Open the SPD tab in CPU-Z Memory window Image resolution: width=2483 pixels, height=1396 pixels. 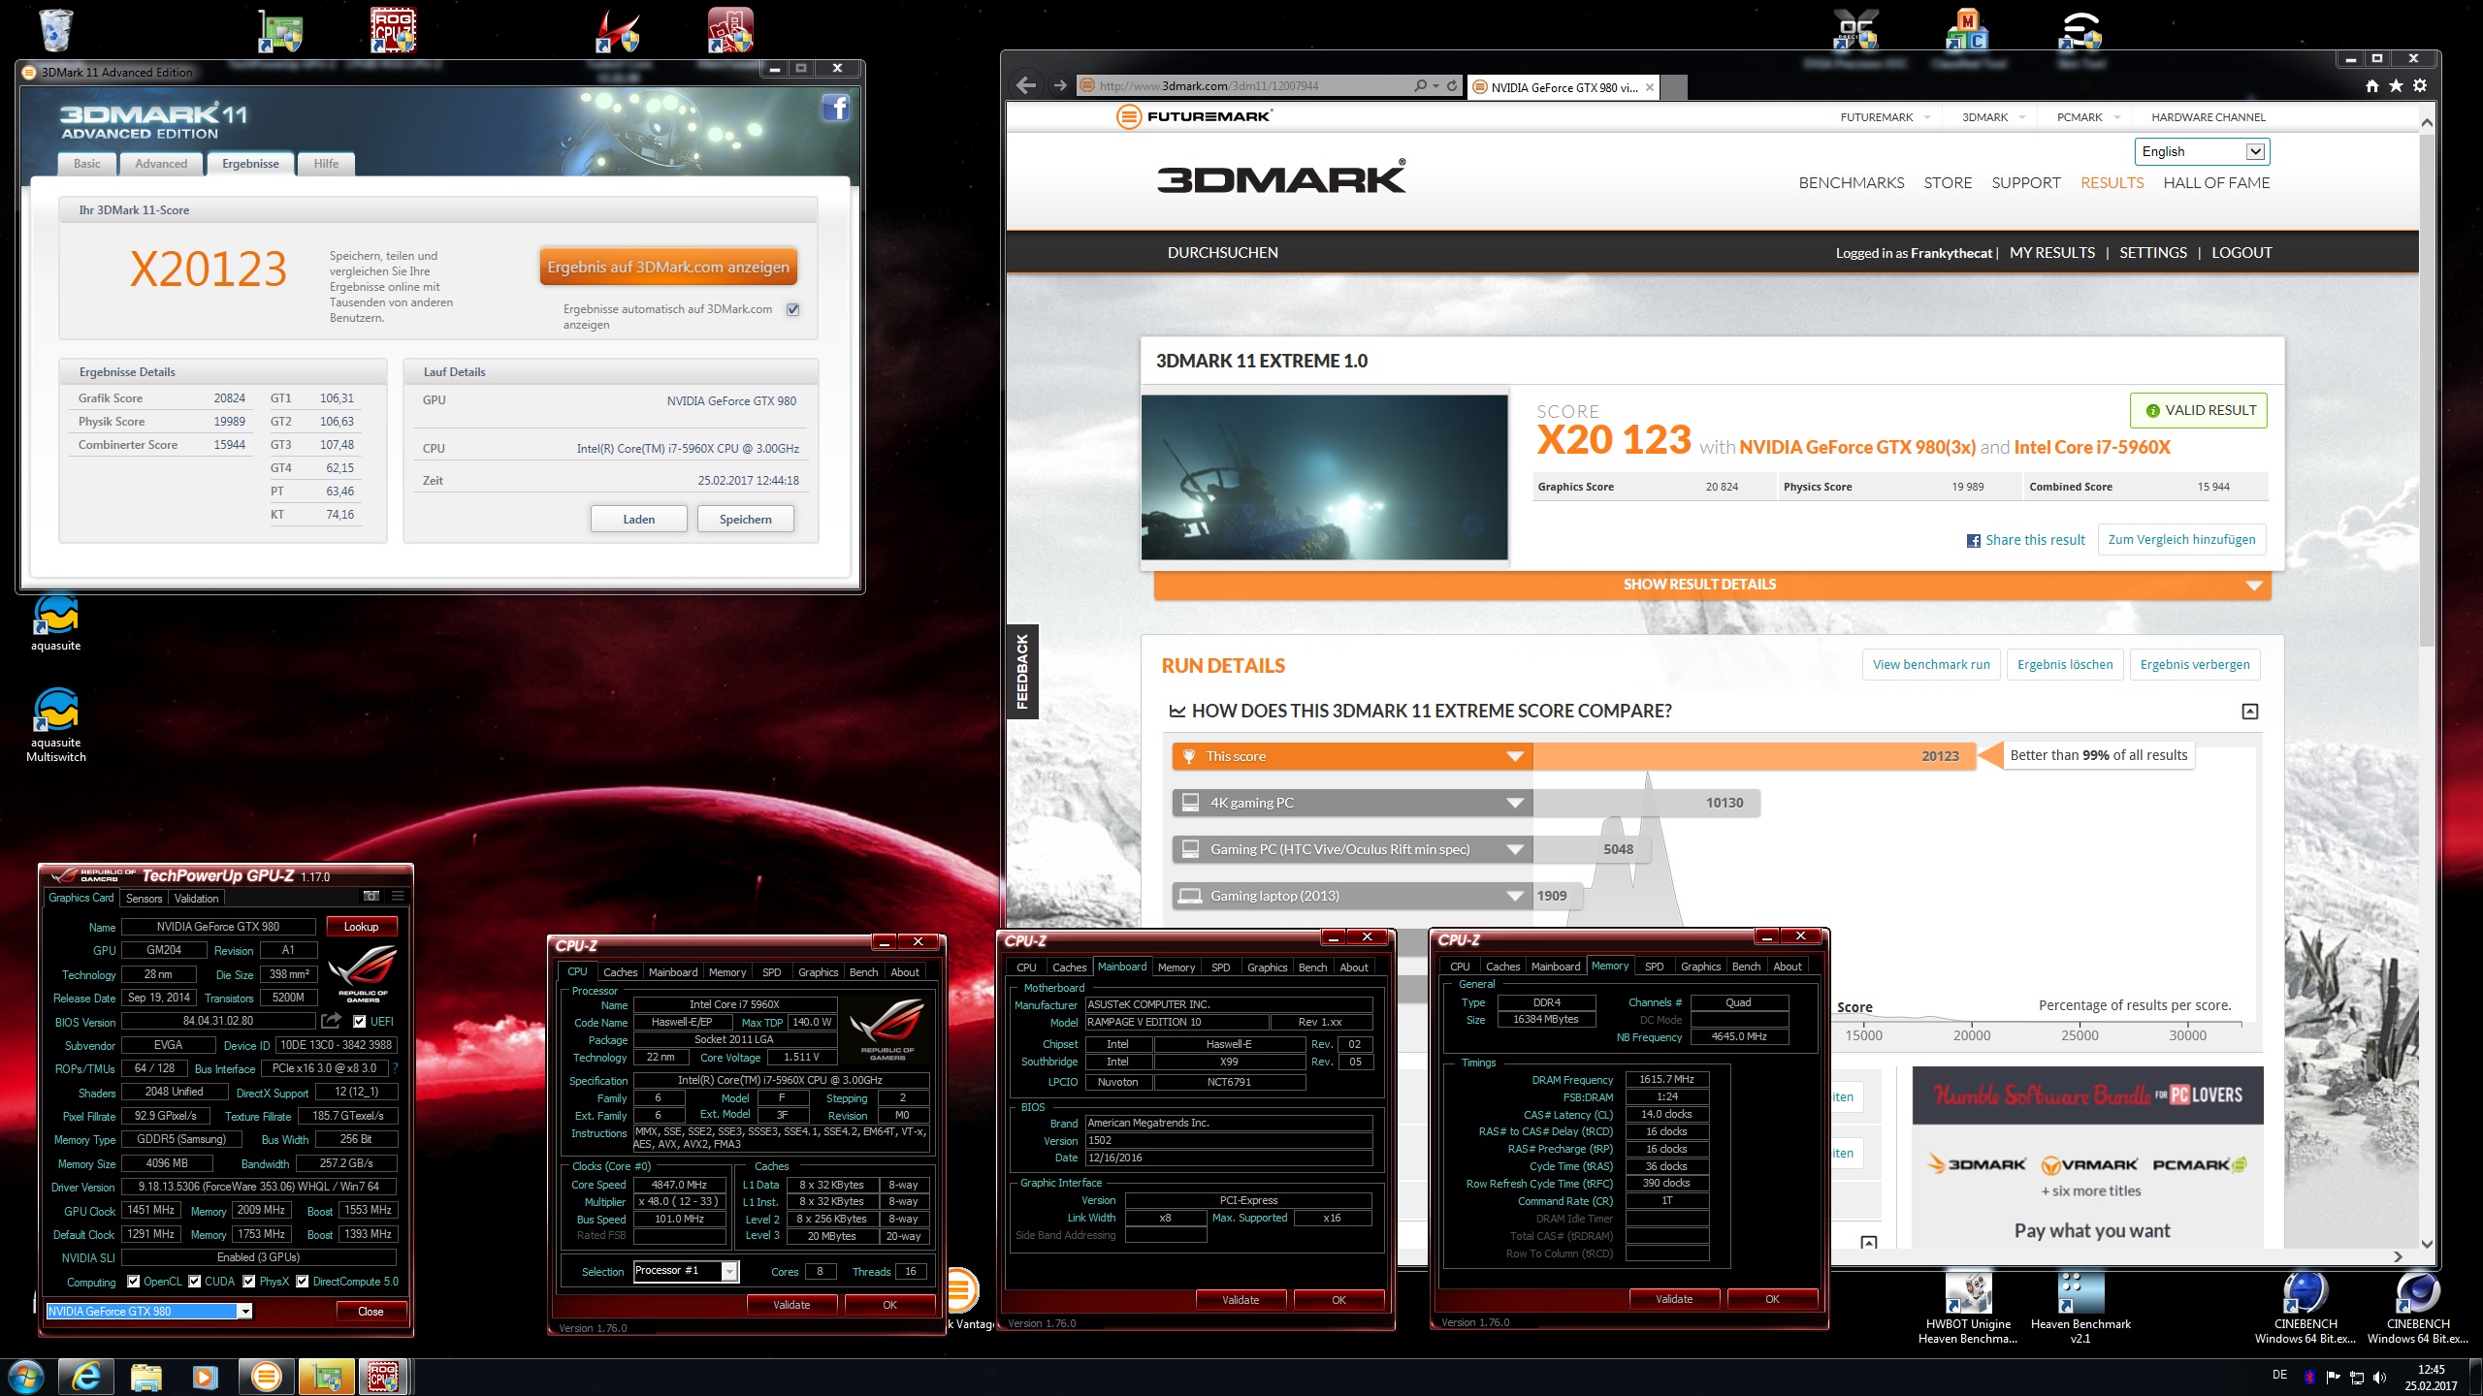point(1654,967)
